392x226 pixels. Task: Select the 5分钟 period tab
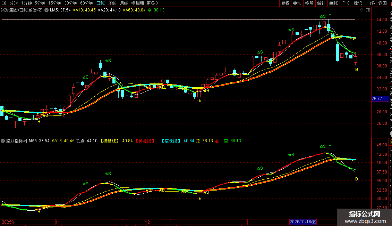[40, 3]
